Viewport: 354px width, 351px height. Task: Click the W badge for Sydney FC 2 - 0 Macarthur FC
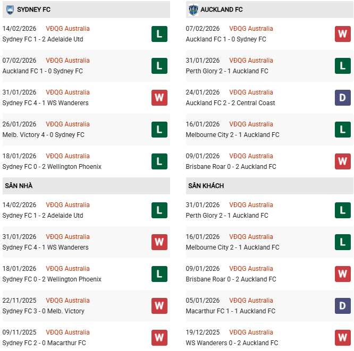159,338
